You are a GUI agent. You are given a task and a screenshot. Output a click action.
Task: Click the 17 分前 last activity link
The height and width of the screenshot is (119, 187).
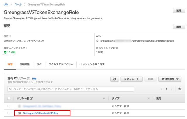coord(10,52)
